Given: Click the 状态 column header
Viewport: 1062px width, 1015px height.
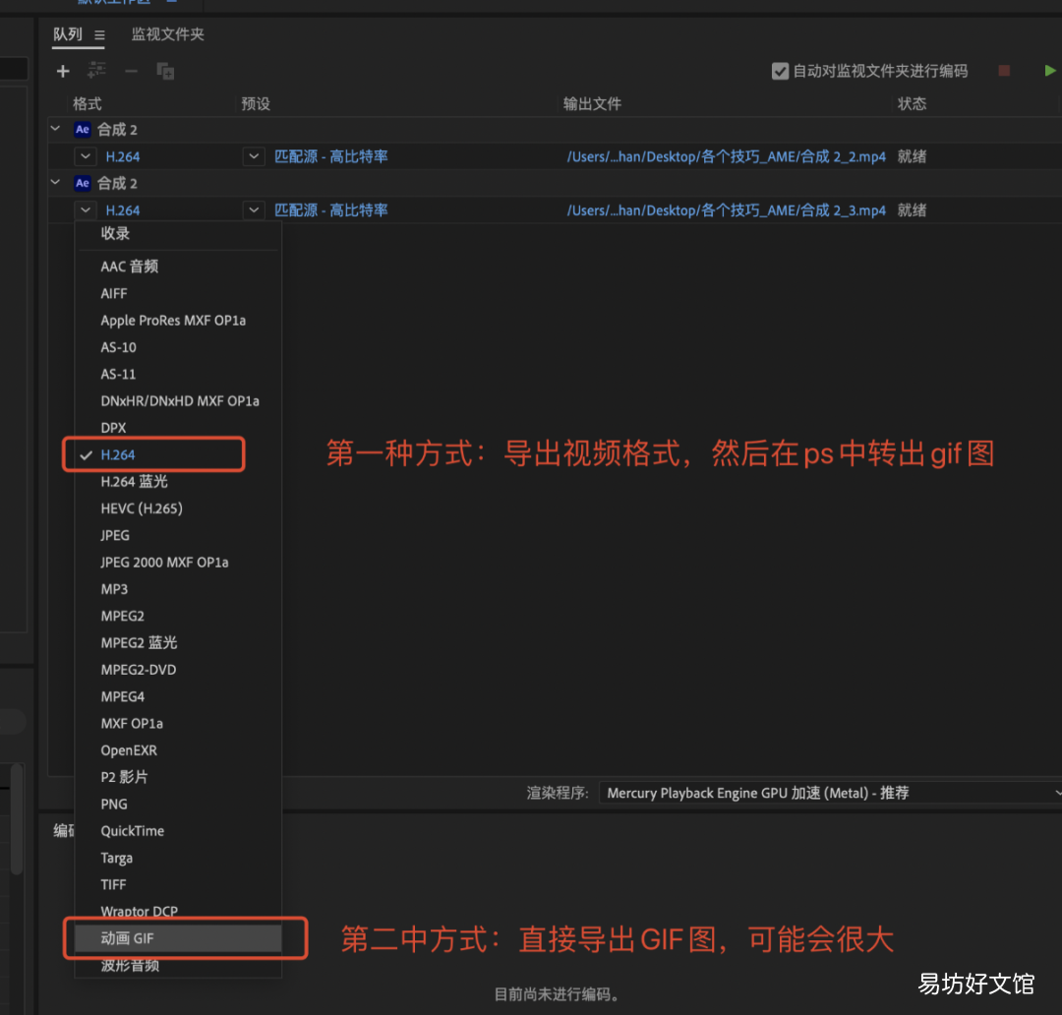Looking at the screenshot, I should coord(913,103).
